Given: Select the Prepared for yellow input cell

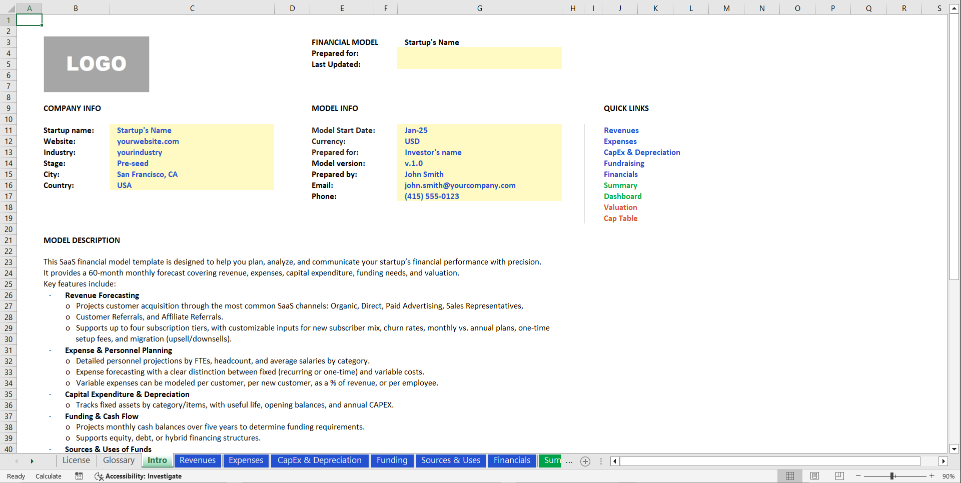Looking at the screenshot, I should [x=479, y=53].
